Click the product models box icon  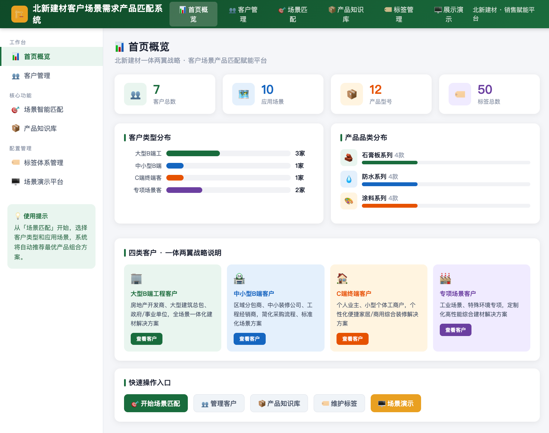pos(352,94)
